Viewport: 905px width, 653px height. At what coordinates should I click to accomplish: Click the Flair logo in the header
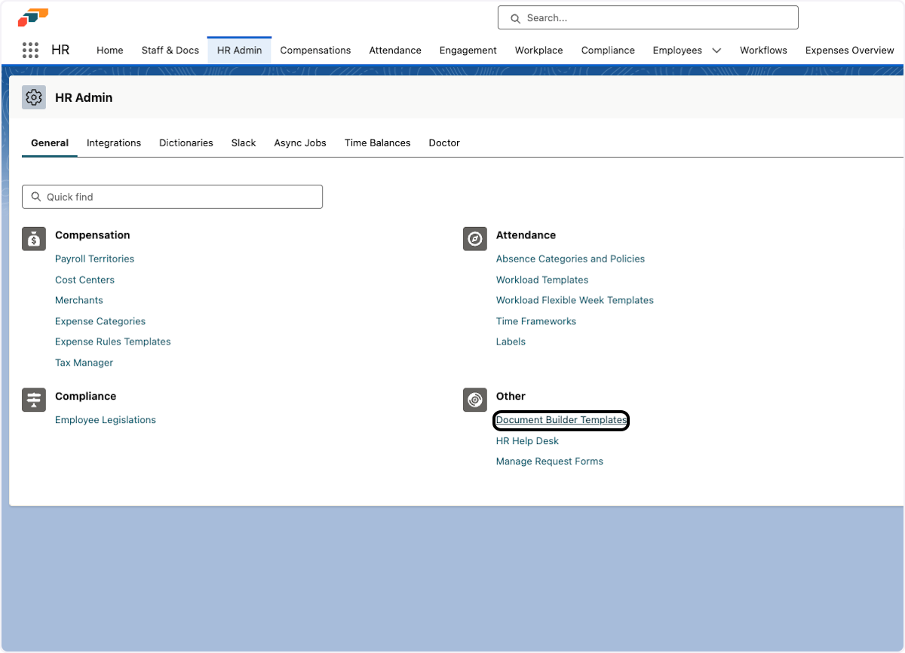click(33, 17)
